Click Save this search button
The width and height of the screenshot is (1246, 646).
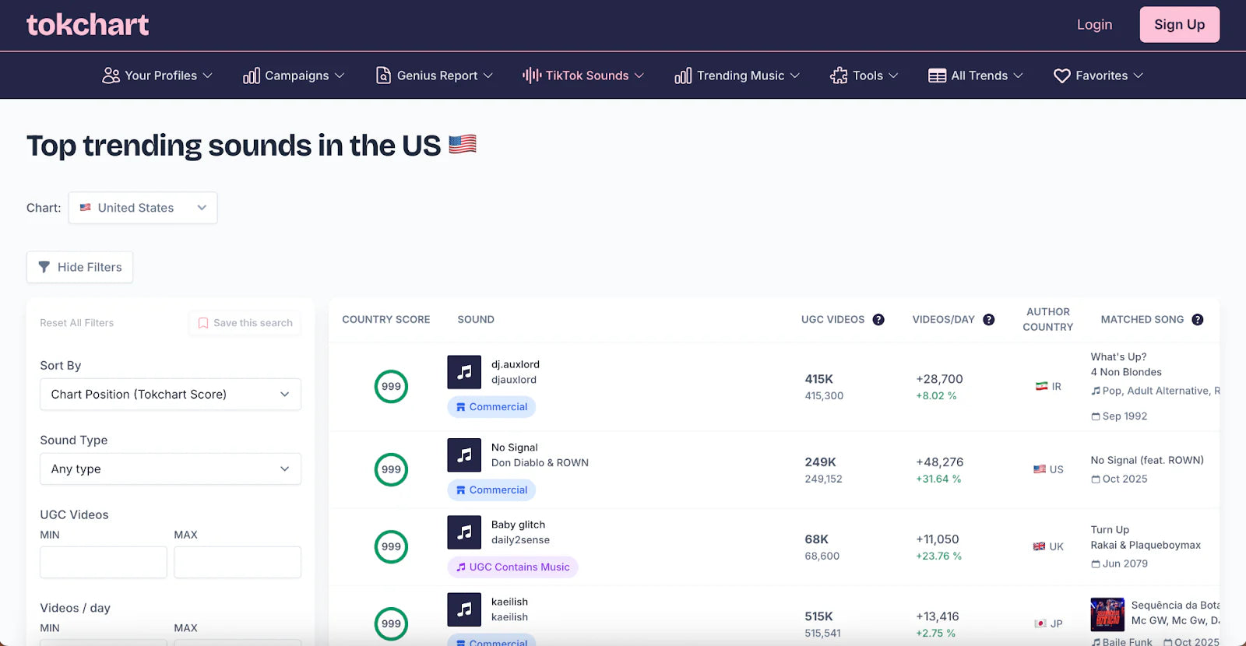tap(245, 323)
